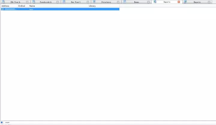Click the Library column header

92,6
